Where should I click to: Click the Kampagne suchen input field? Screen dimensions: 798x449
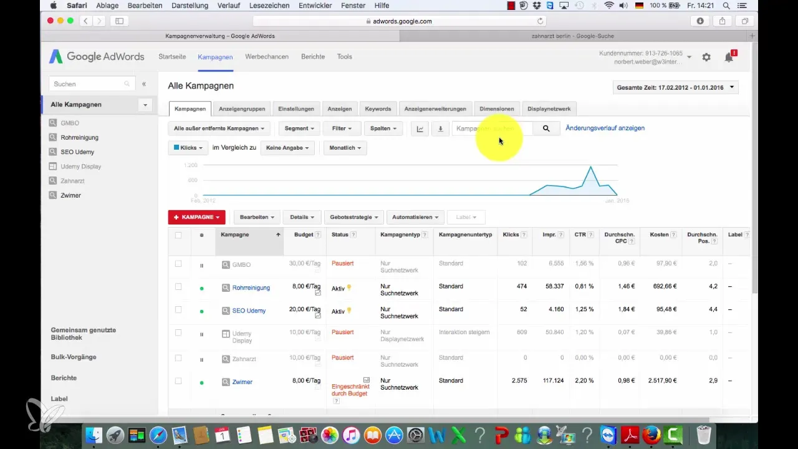pyautogui.click(x=493, y=128)
